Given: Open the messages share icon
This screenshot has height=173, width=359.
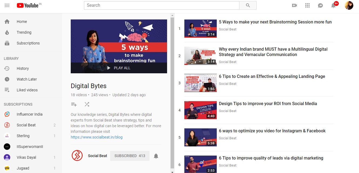Looking at the screenshot, I should coord(320,5).
